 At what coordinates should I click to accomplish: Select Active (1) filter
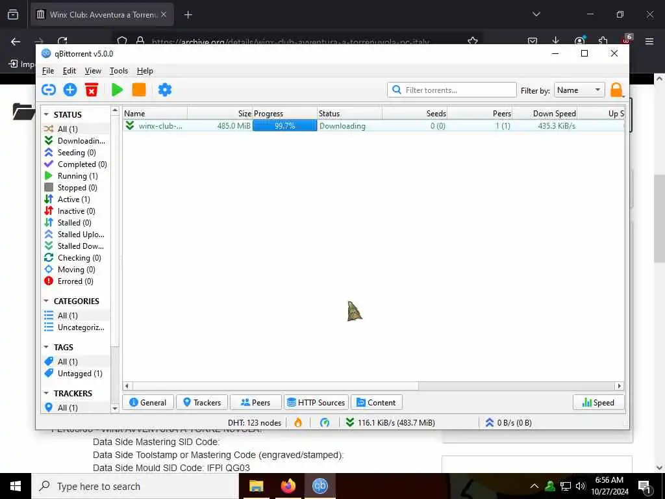tap(75, 199)
